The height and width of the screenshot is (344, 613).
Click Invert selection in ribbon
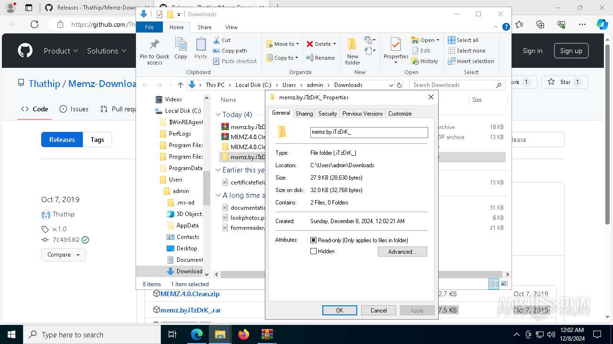[x=471, y=61]
